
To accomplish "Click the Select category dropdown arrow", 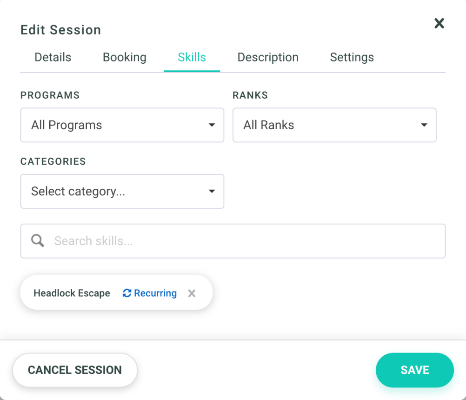I will point(212,191).
